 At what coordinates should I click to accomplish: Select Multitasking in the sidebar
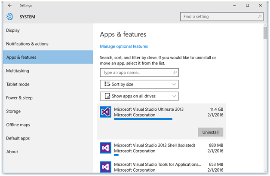(18, 71)
